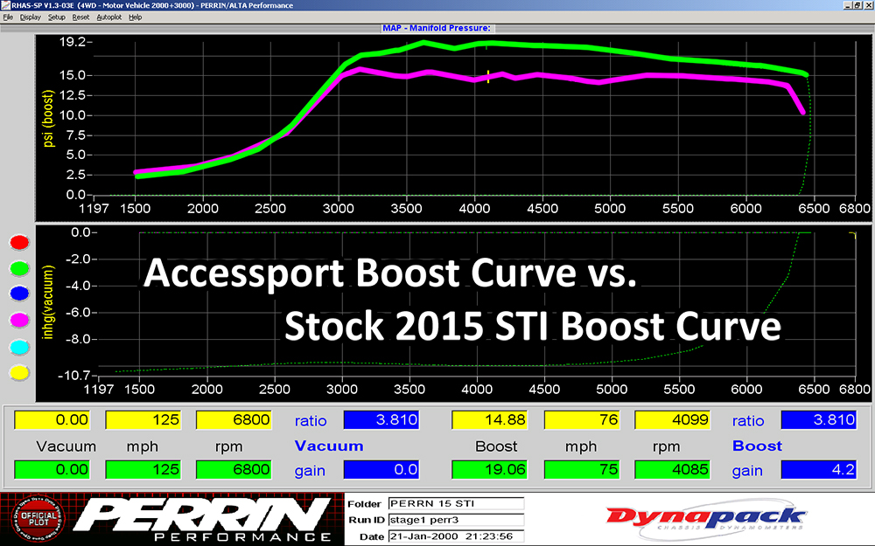Open the Display menu
The height and width of the screenshot is (546, 875).
30,17
